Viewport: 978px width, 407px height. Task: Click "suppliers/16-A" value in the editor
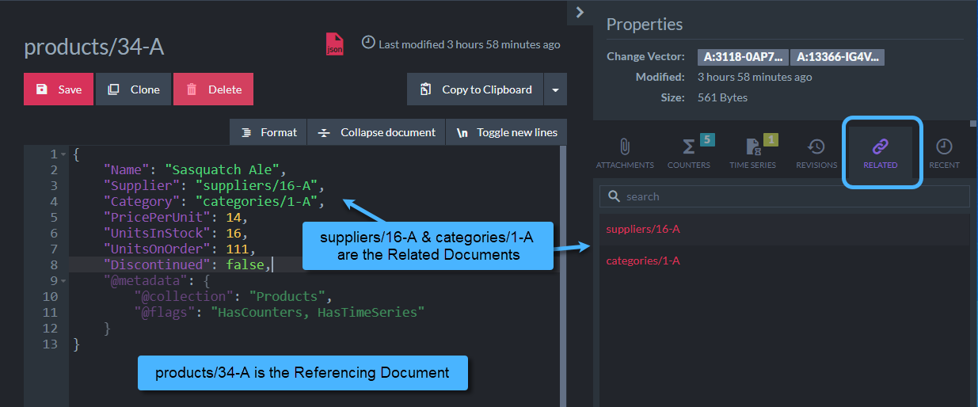tap(257, 185)
